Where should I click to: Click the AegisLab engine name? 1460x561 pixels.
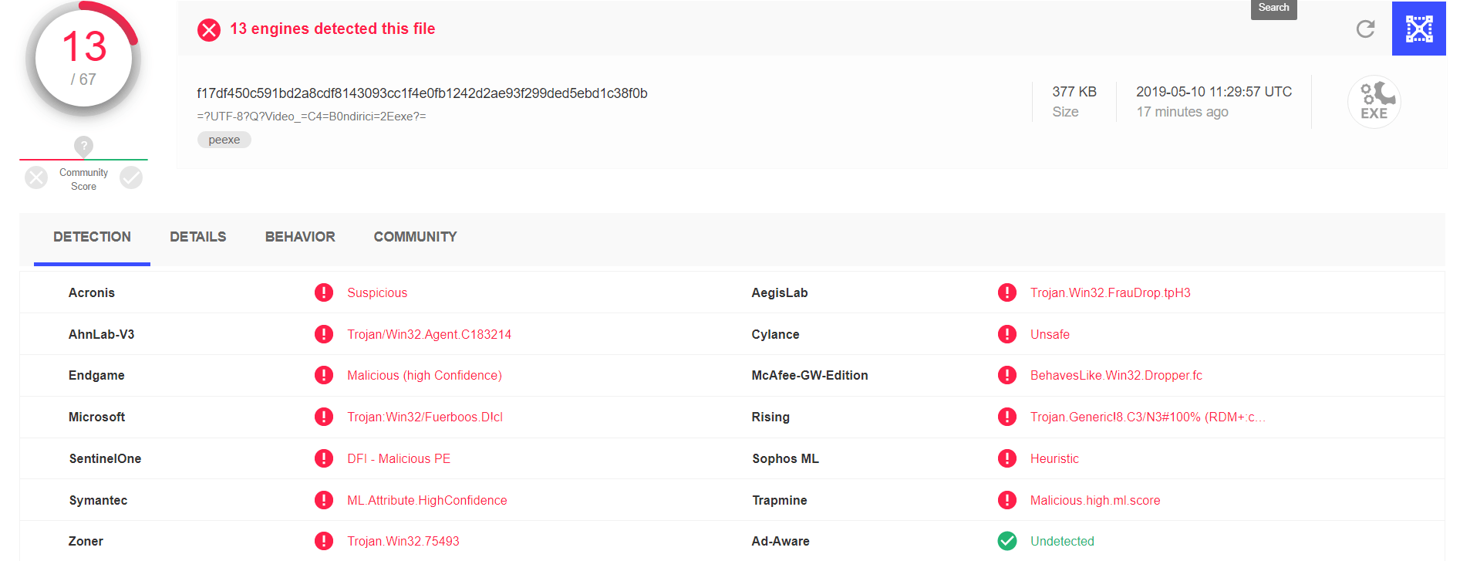point(780,292)
